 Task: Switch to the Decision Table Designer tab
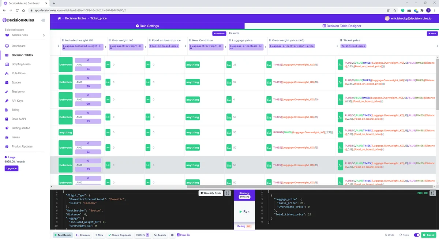[x=342, y=26]
